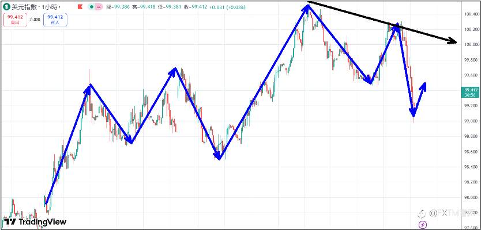
Task: Click the green dollar symbol logo icon
Action: 6,7
